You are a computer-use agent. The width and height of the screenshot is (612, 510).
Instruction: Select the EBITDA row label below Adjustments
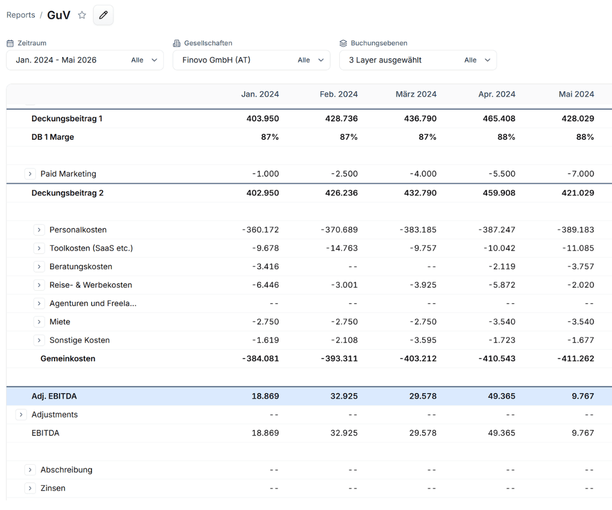tap(45, 433)
